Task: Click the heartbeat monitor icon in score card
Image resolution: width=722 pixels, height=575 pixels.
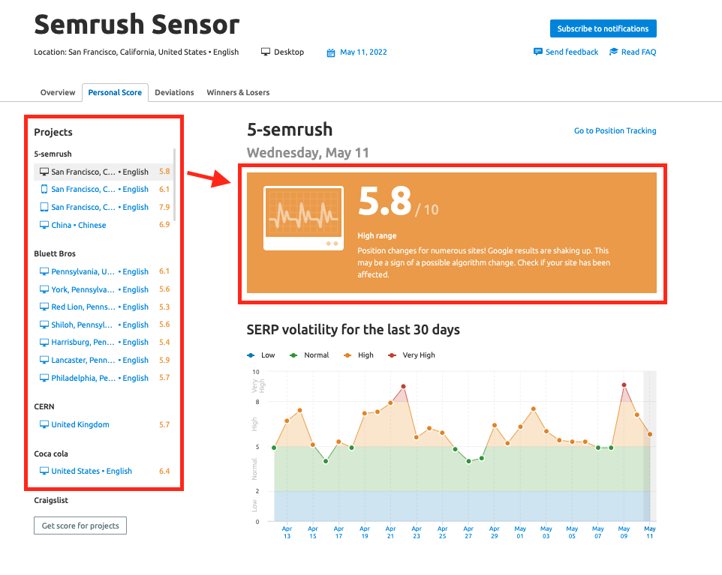Action: (304, 218)
